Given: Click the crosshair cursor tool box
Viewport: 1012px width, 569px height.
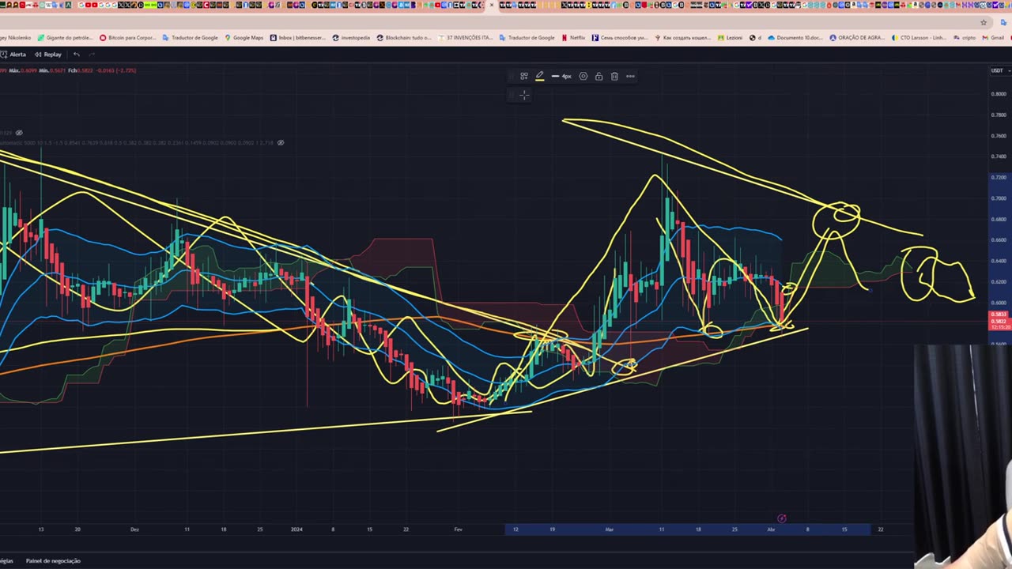Looking at the screenshot, I should tap(523, 95).
